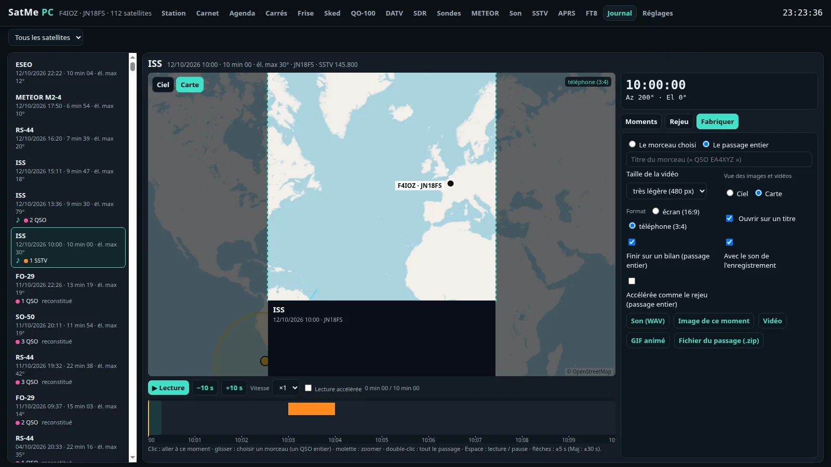Select the 'Le morceau choisi' radio option
The height and width of the screenshot is (467, 831).
tap(632, 144)
